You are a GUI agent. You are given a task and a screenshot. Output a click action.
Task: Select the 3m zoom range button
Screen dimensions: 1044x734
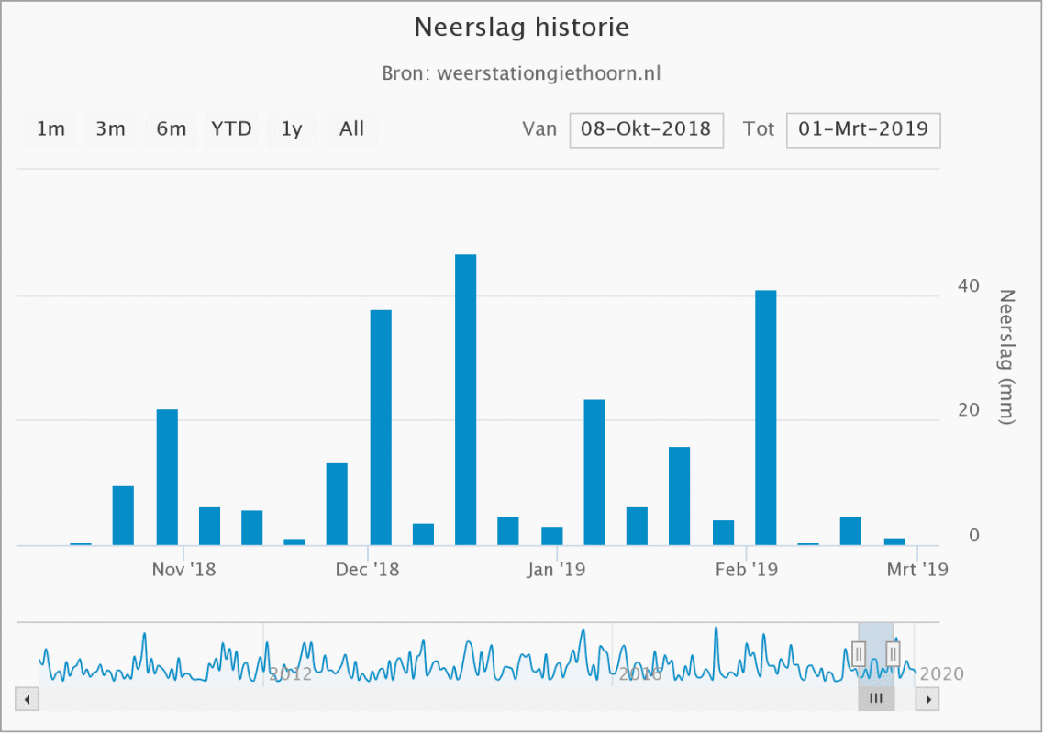pos(110,129)
